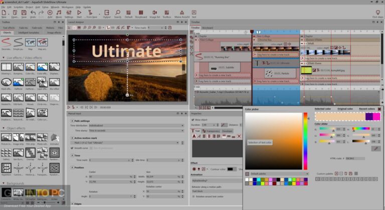Click the Angle input field in Manual input

pos(110,196)
